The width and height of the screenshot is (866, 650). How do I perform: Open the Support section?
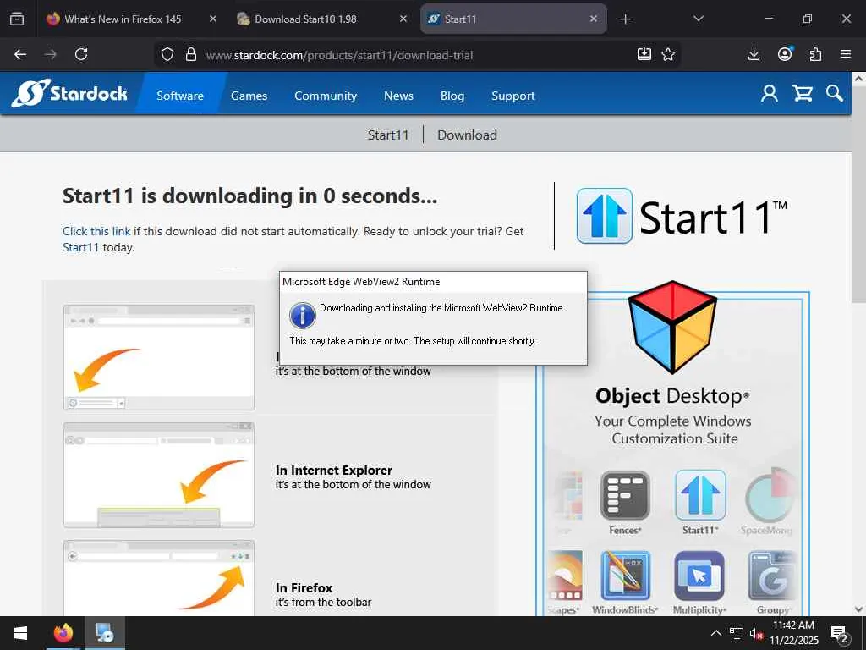tap(513, 96)
